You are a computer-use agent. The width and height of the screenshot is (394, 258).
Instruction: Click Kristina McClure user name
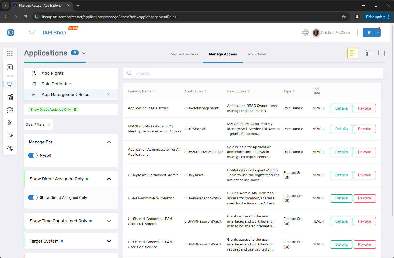tap(336, 33)
